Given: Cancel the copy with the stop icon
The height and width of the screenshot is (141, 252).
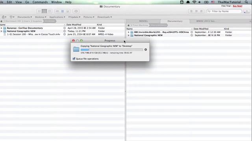Looking at the screenshot, I should pyautogui.click(x=146, y=50).
